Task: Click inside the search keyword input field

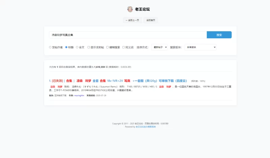Action: click(128, 35)
